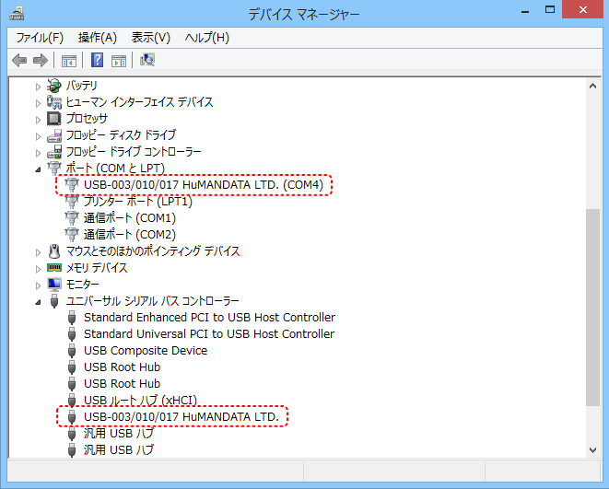
Task: Open the 表示(V) menu
Action: click(151, 38)
